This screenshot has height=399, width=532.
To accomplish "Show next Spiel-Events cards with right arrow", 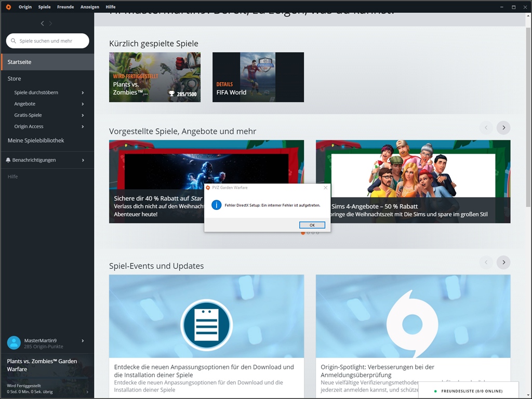I will click(503, 262).
